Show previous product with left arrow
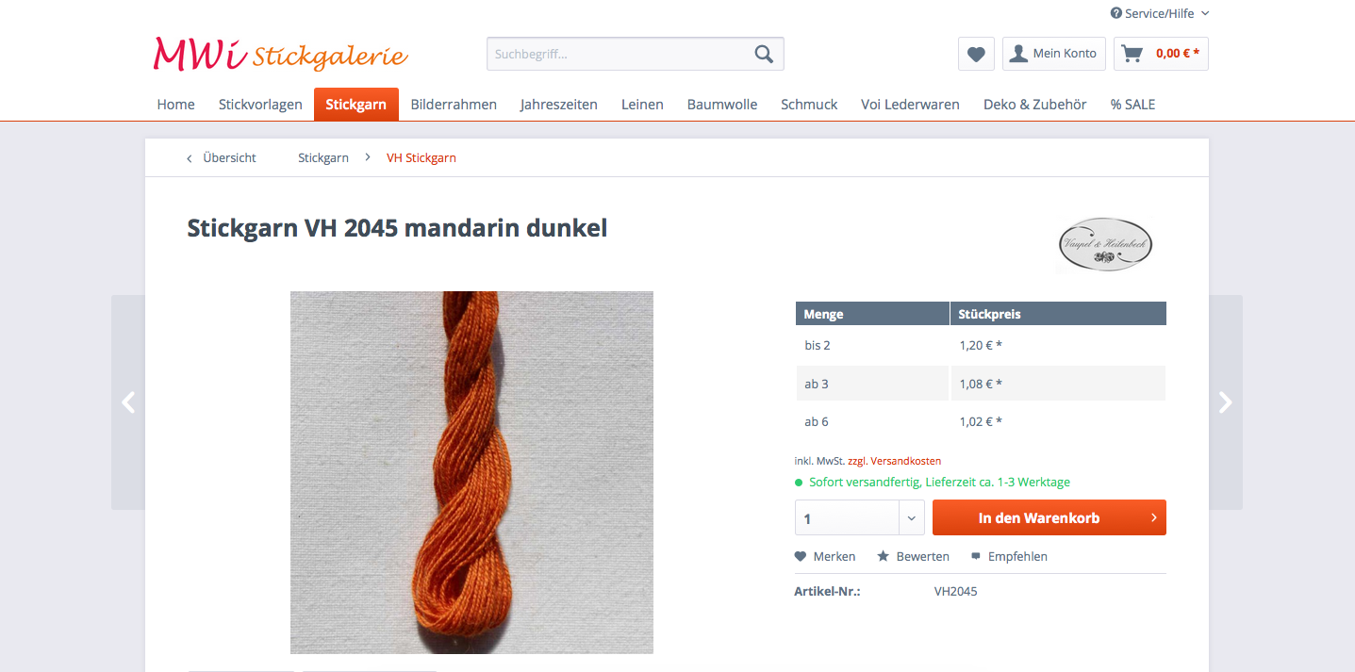This screenshot has width=1355, height=672. pyautogui.click(x=128, y=402)
